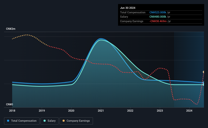208x128 pixels.
Task: Click the CN¥0 y-axis label
Action: (x=10, y=104)
